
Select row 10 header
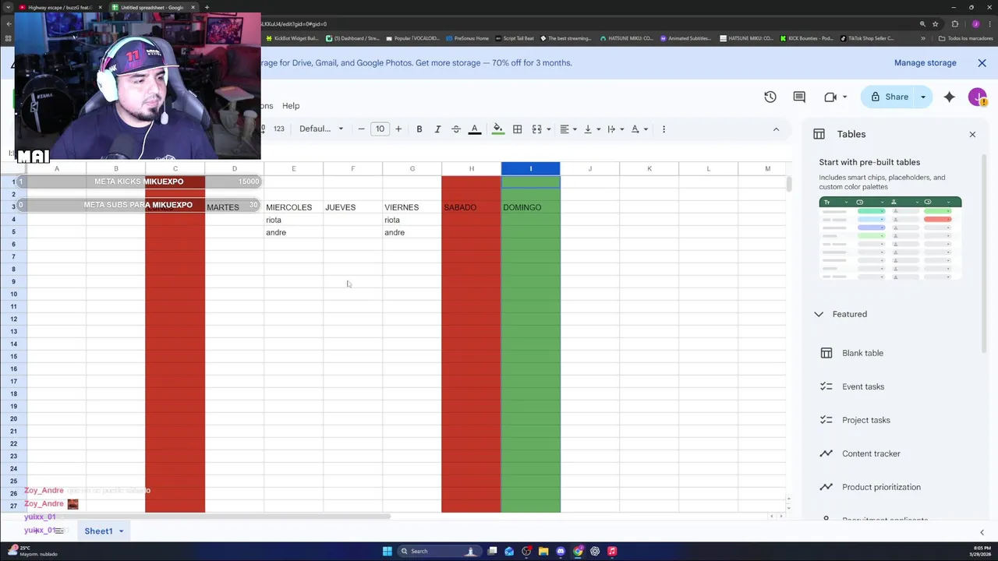[x=13, y=294]
